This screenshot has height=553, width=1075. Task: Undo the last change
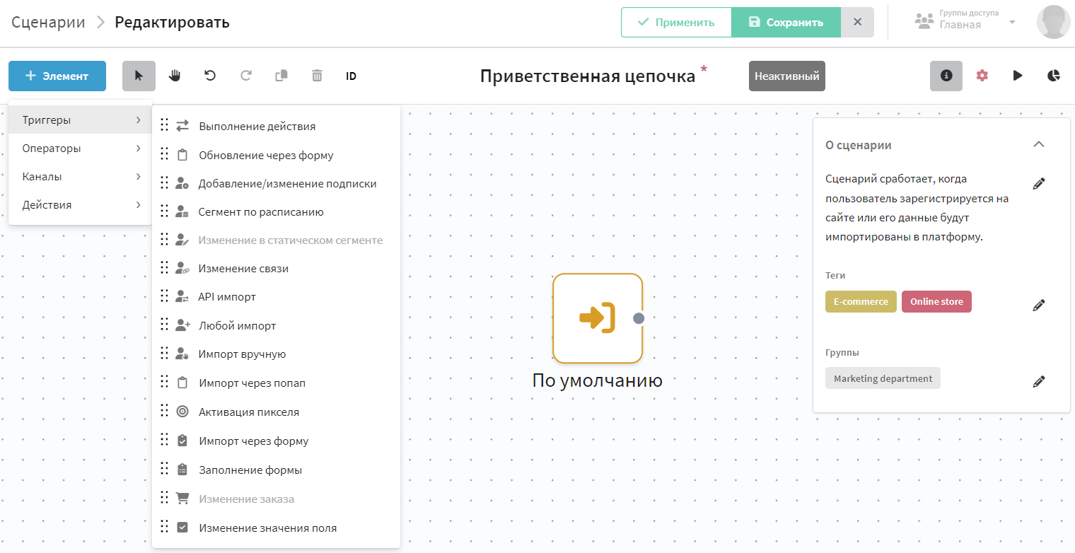(210, 76)
